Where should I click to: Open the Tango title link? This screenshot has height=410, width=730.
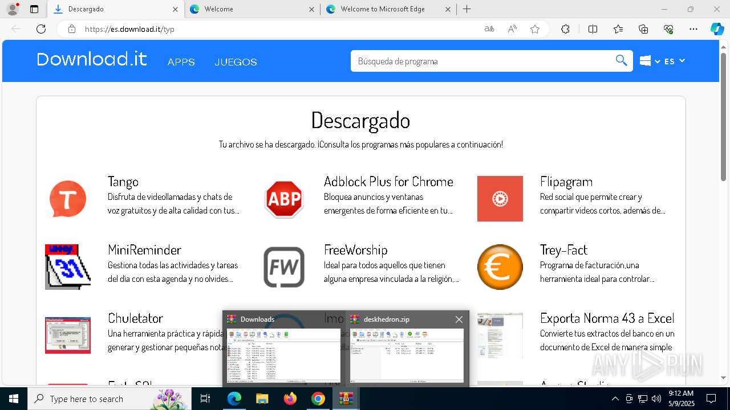click(123, 182)
